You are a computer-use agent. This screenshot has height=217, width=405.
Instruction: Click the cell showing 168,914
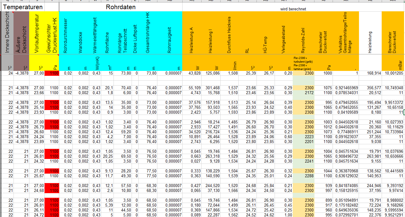tap(370, 73)
